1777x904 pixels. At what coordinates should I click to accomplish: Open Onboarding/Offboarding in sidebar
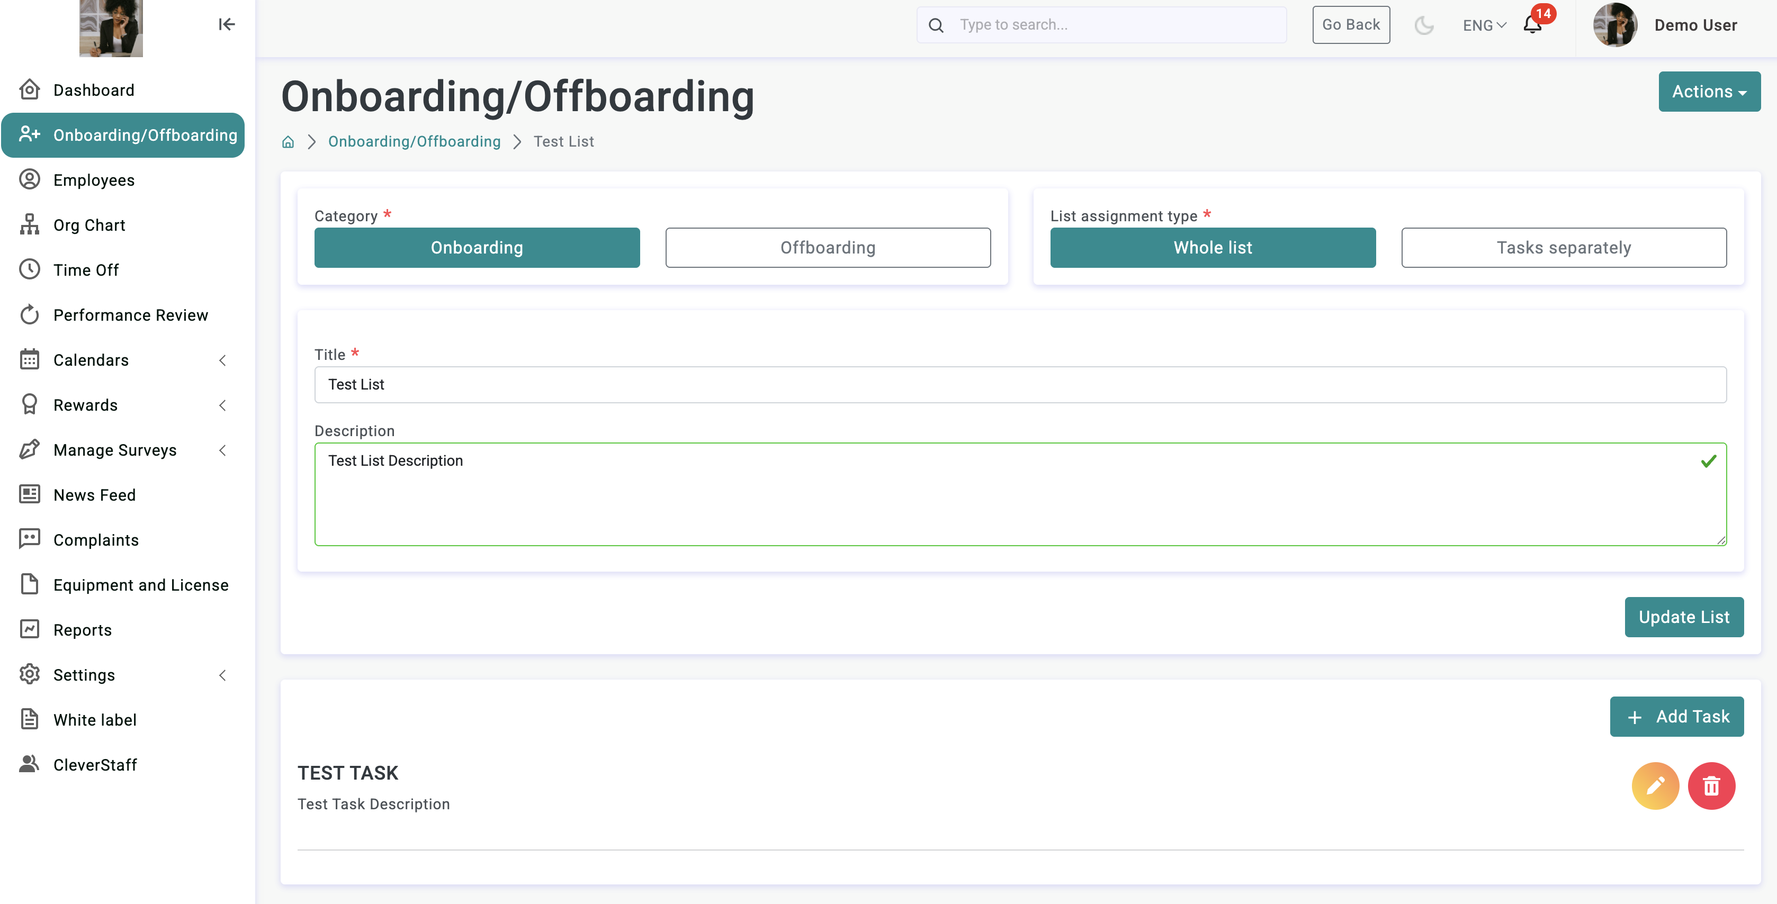click(123, 135)
